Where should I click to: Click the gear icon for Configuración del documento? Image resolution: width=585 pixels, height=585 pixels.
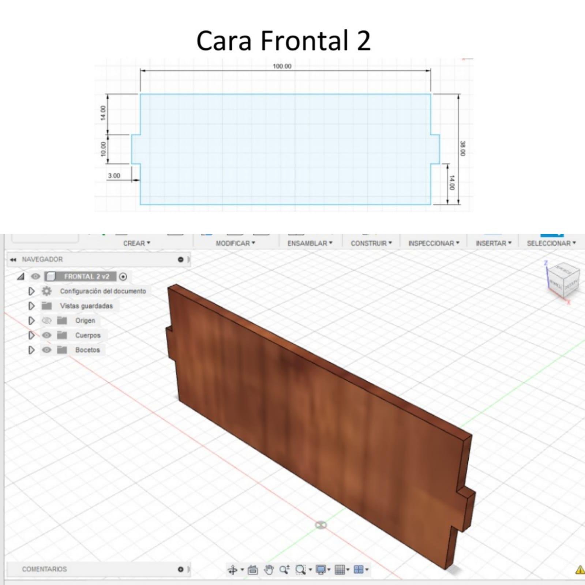tap(46, 291)
